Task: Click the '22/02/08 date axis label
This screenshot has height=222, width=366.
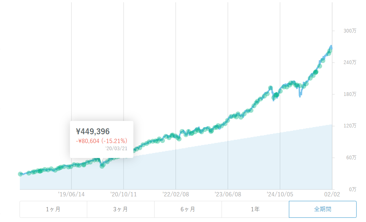Action: coord(176,194)
